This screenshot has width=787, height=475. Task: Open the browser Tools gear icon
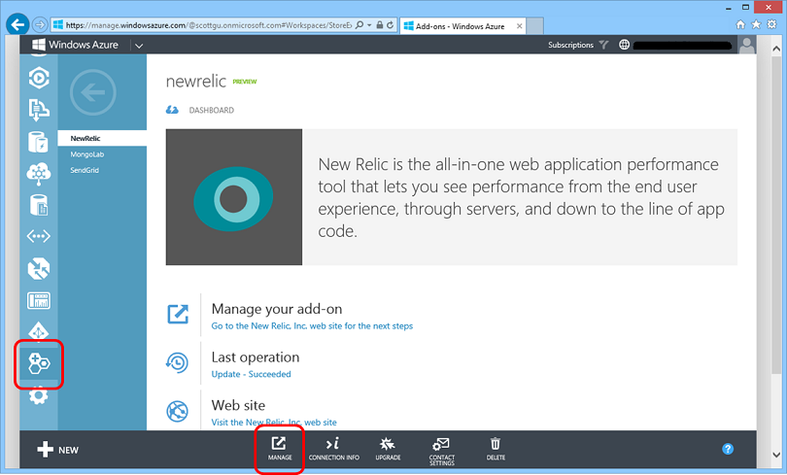click(x=772, y=24)
